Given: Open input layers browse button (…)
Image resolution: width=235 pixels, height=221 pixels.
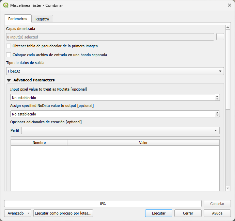Looking at the screenshot, I should tap(220, 37).
